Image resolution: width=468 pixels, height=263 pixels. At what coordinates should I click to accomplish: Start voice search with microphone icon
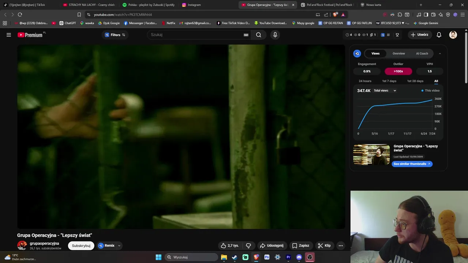click(275, 35)
